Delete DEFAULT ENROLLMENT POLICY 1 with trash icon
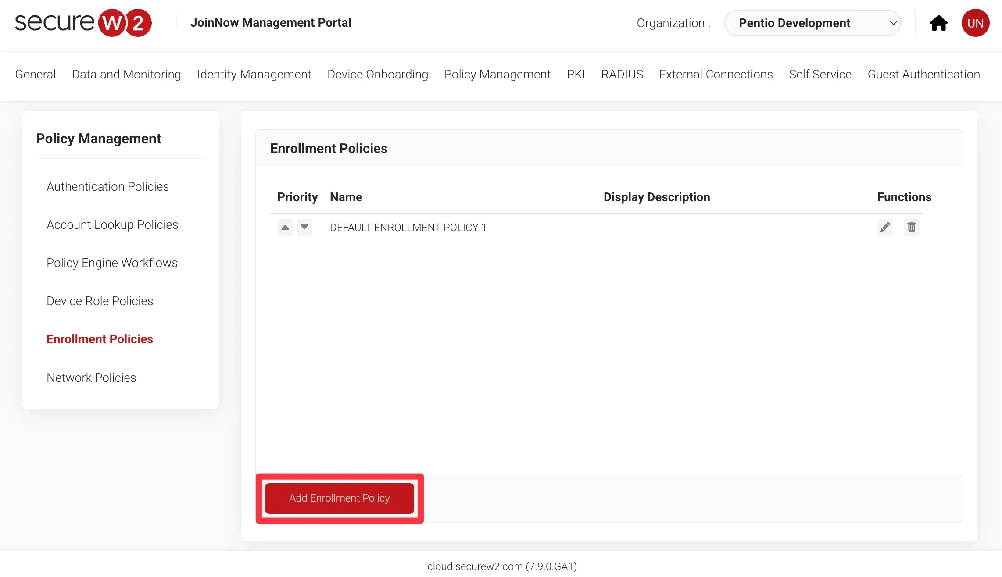This screenshot has width=1002, height=577. coord(911,227)
